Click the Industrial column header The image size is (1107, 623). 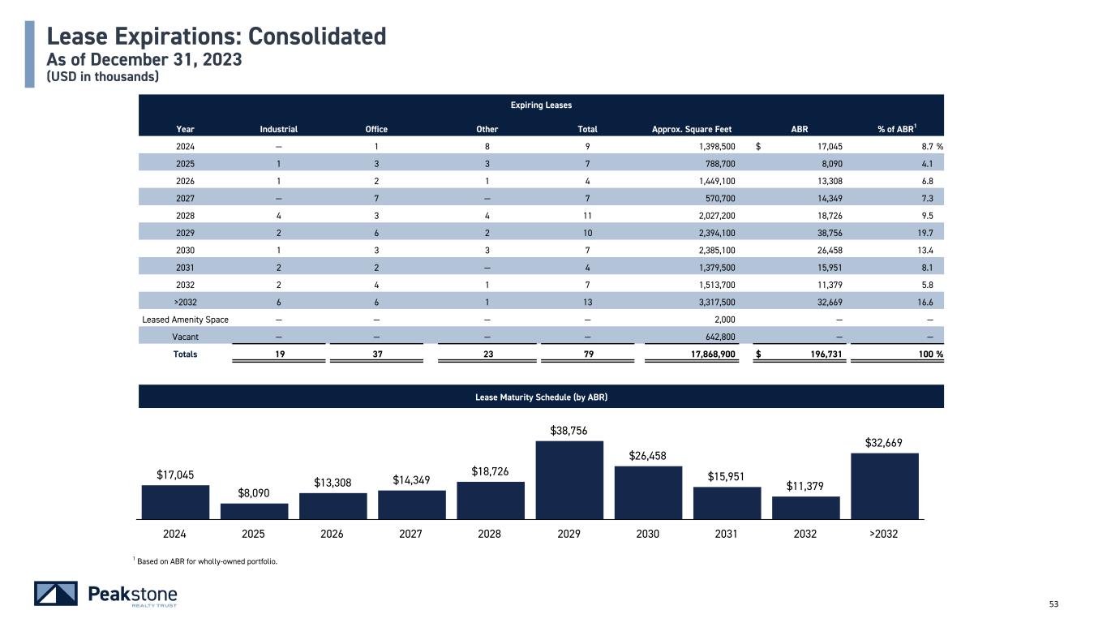[x=278, y=129]
